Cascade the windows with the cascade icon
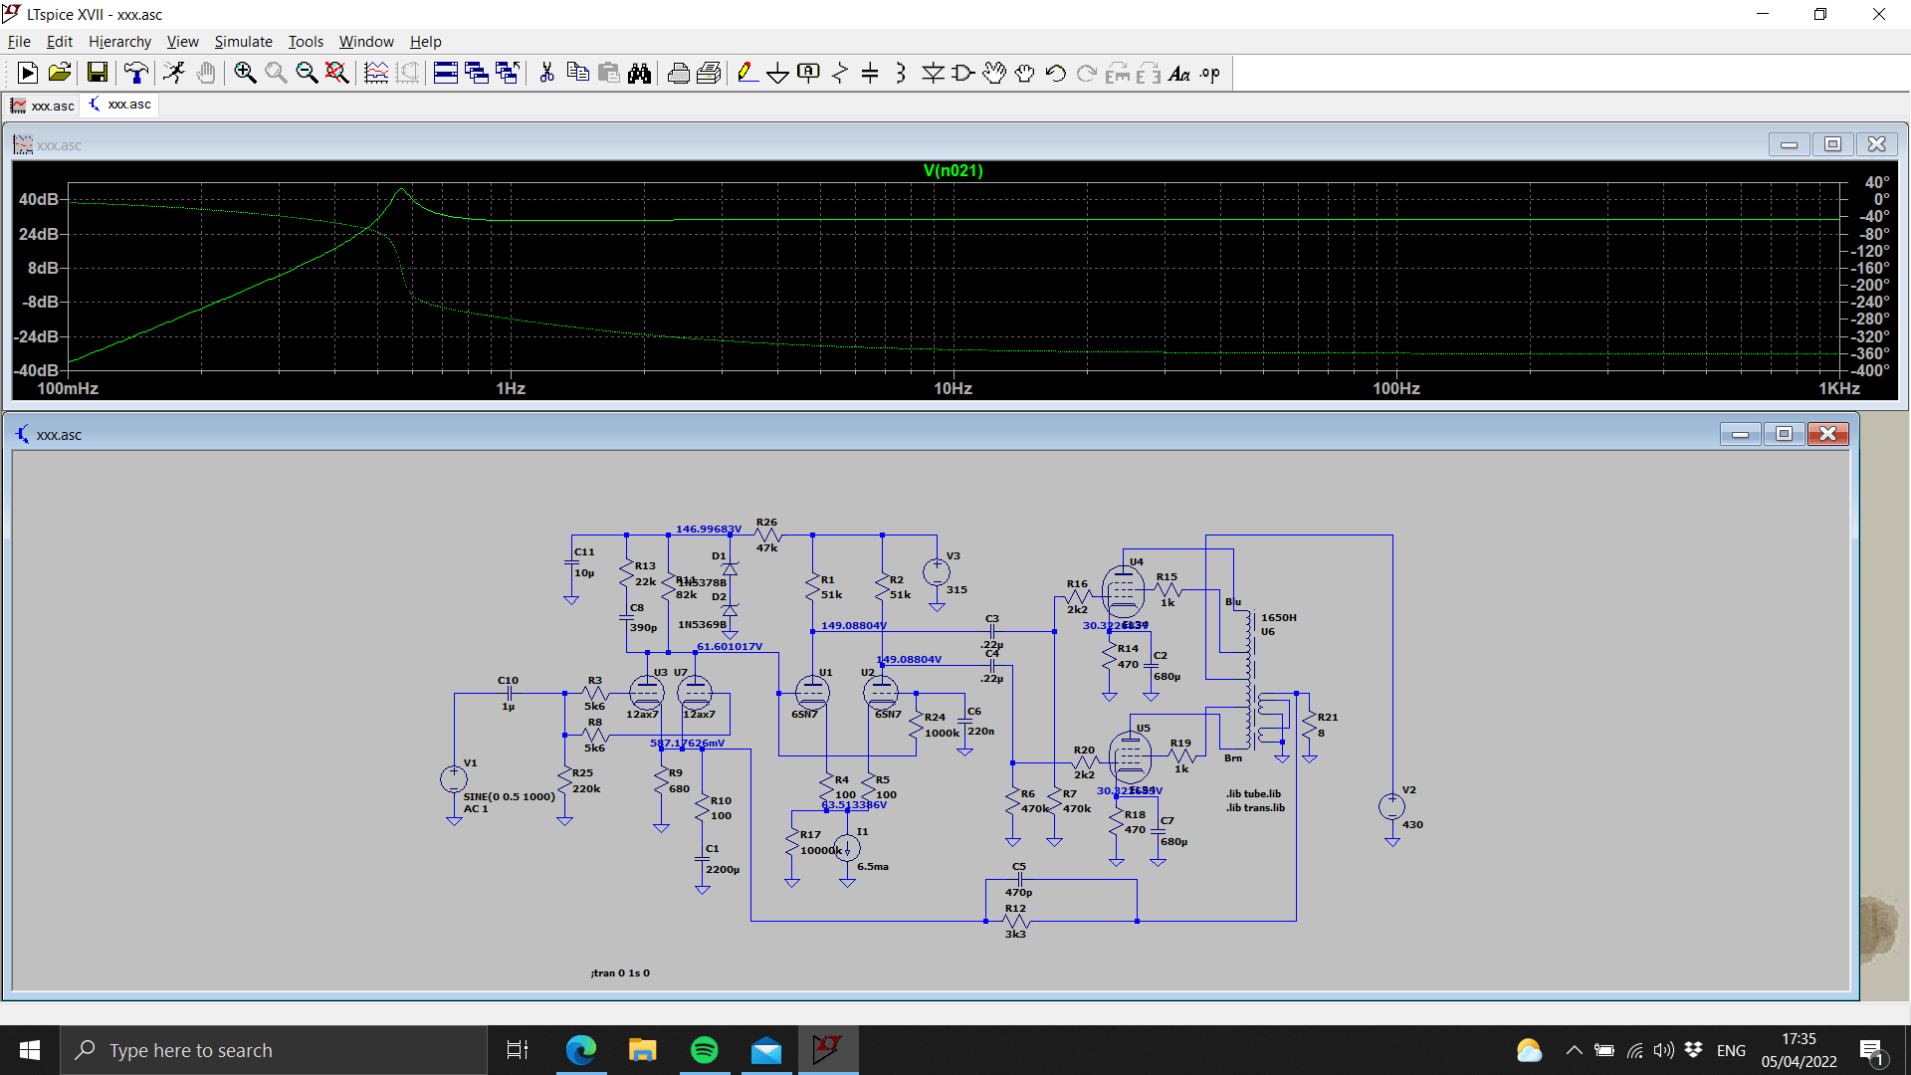This screenshot has height=1075, width=1911. [x=477, y=73]
